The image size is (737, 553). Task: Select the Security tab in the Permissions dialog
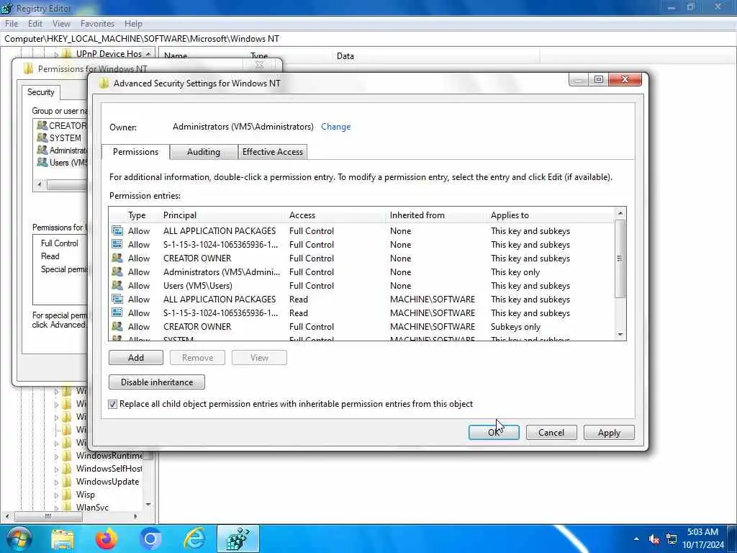(x=41, y=92)
